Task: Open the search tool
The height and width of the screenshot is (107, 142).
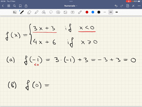Action: pyautogui.click(x=14, y=6)
